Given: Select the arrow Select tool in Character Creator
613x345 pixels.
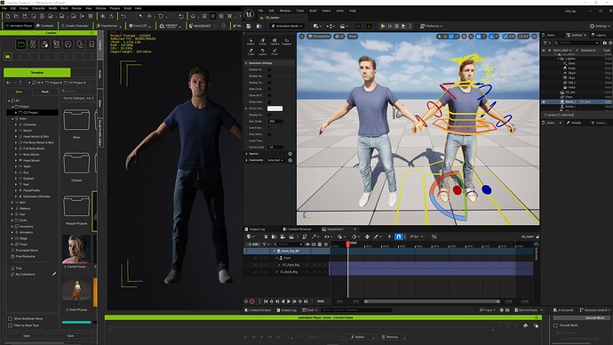Looking at the screenshot, I should point(140,16).
